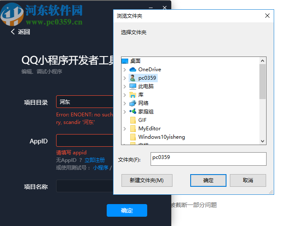The width and height of the screenshot is (283, 226).
Task: Select 此电脑 label in folder tree
Action: [146, 86]
